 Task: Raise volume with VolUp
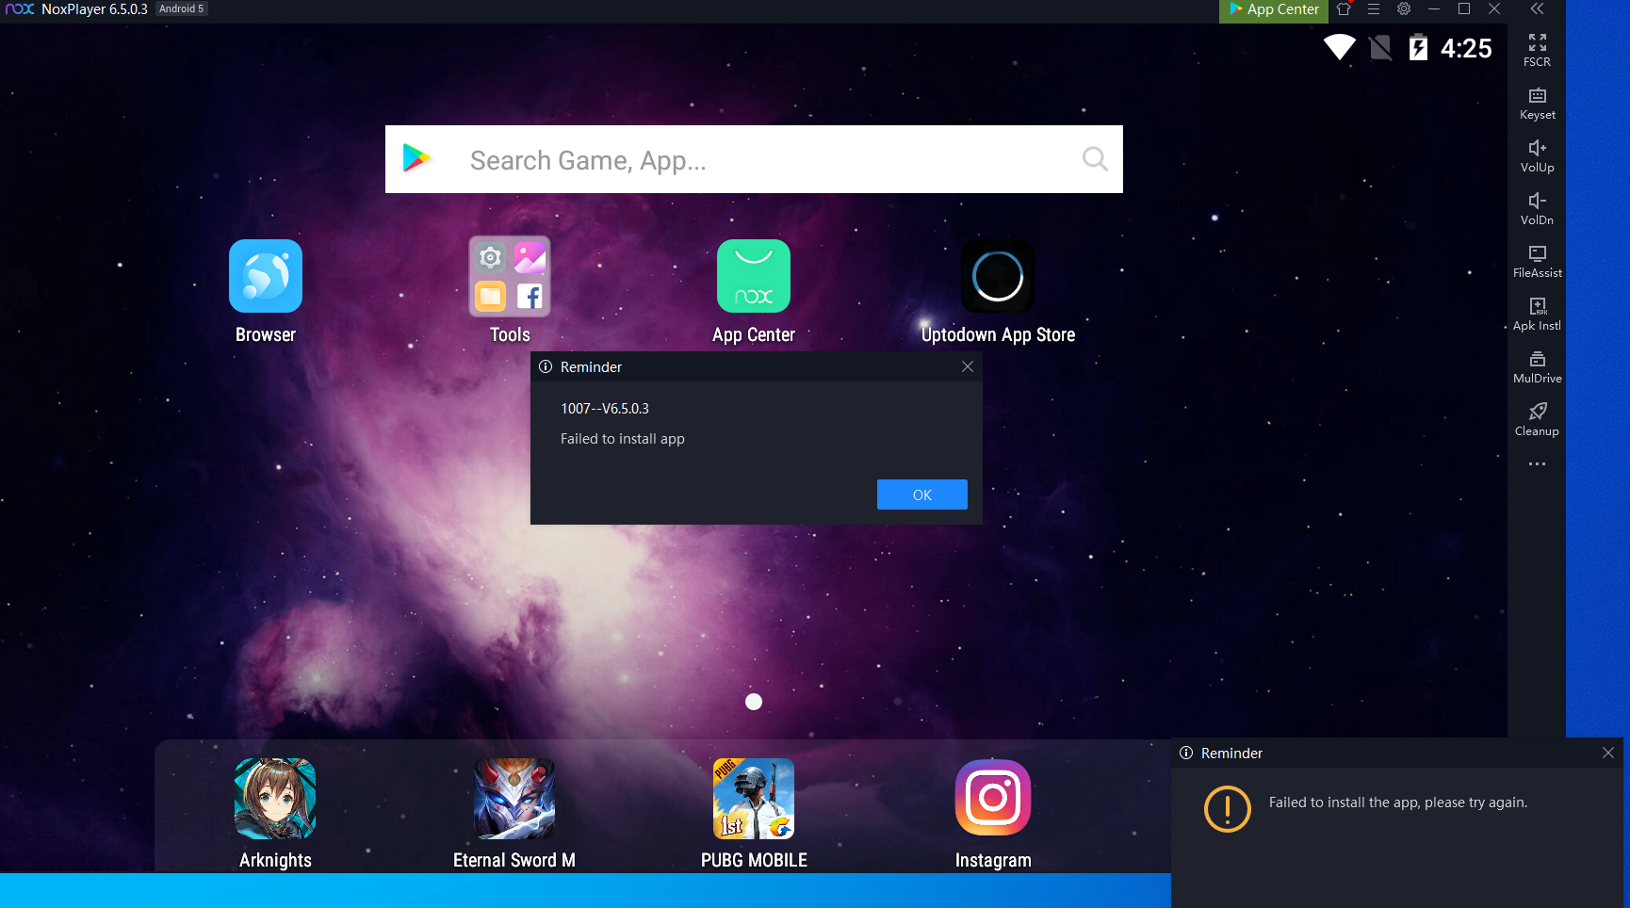(x=1537, y=155)
